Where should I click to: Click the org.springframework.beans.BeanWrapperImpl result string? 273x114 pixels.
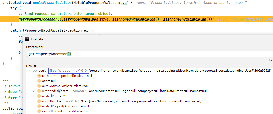point(180,71)
